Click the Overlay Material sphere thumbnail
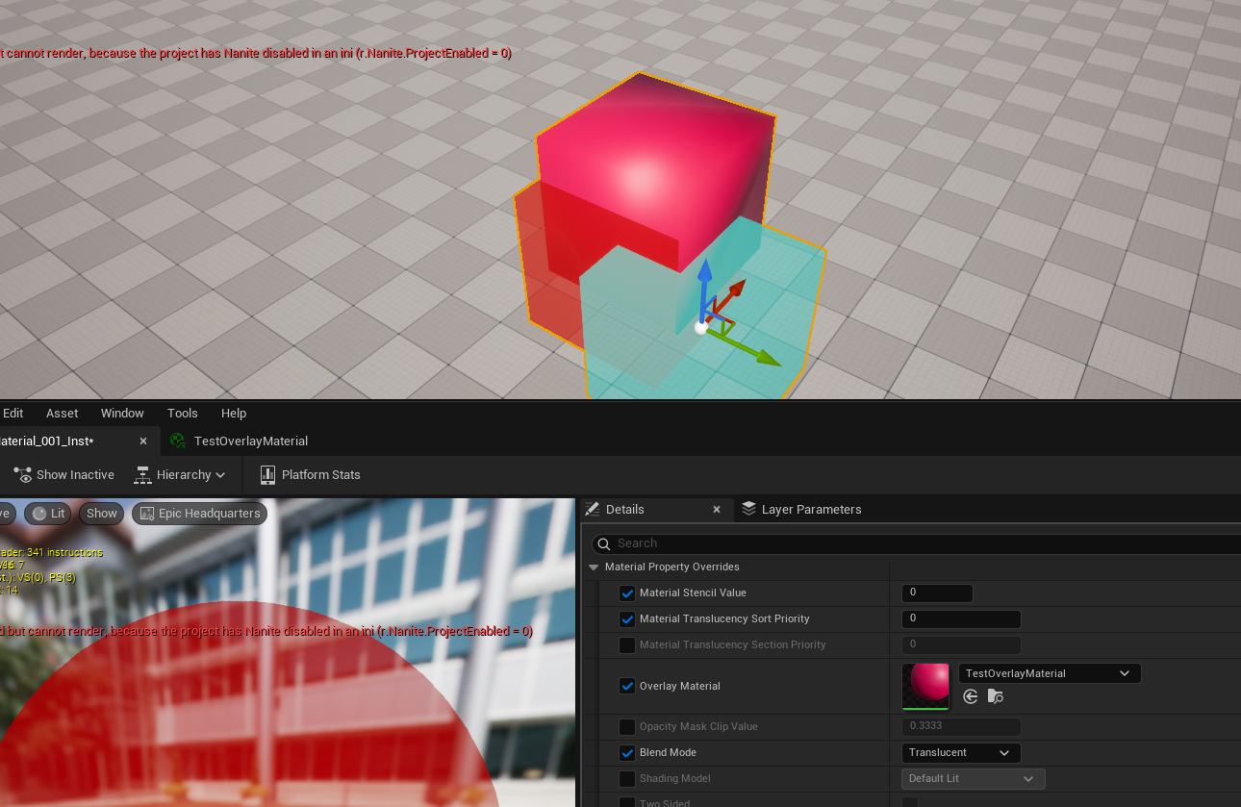The height and width of the screenshot is (807, 1241). [x=925, y=685]
